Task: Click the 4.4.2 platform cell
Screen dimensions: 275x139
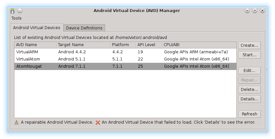Action: [118, 52]
